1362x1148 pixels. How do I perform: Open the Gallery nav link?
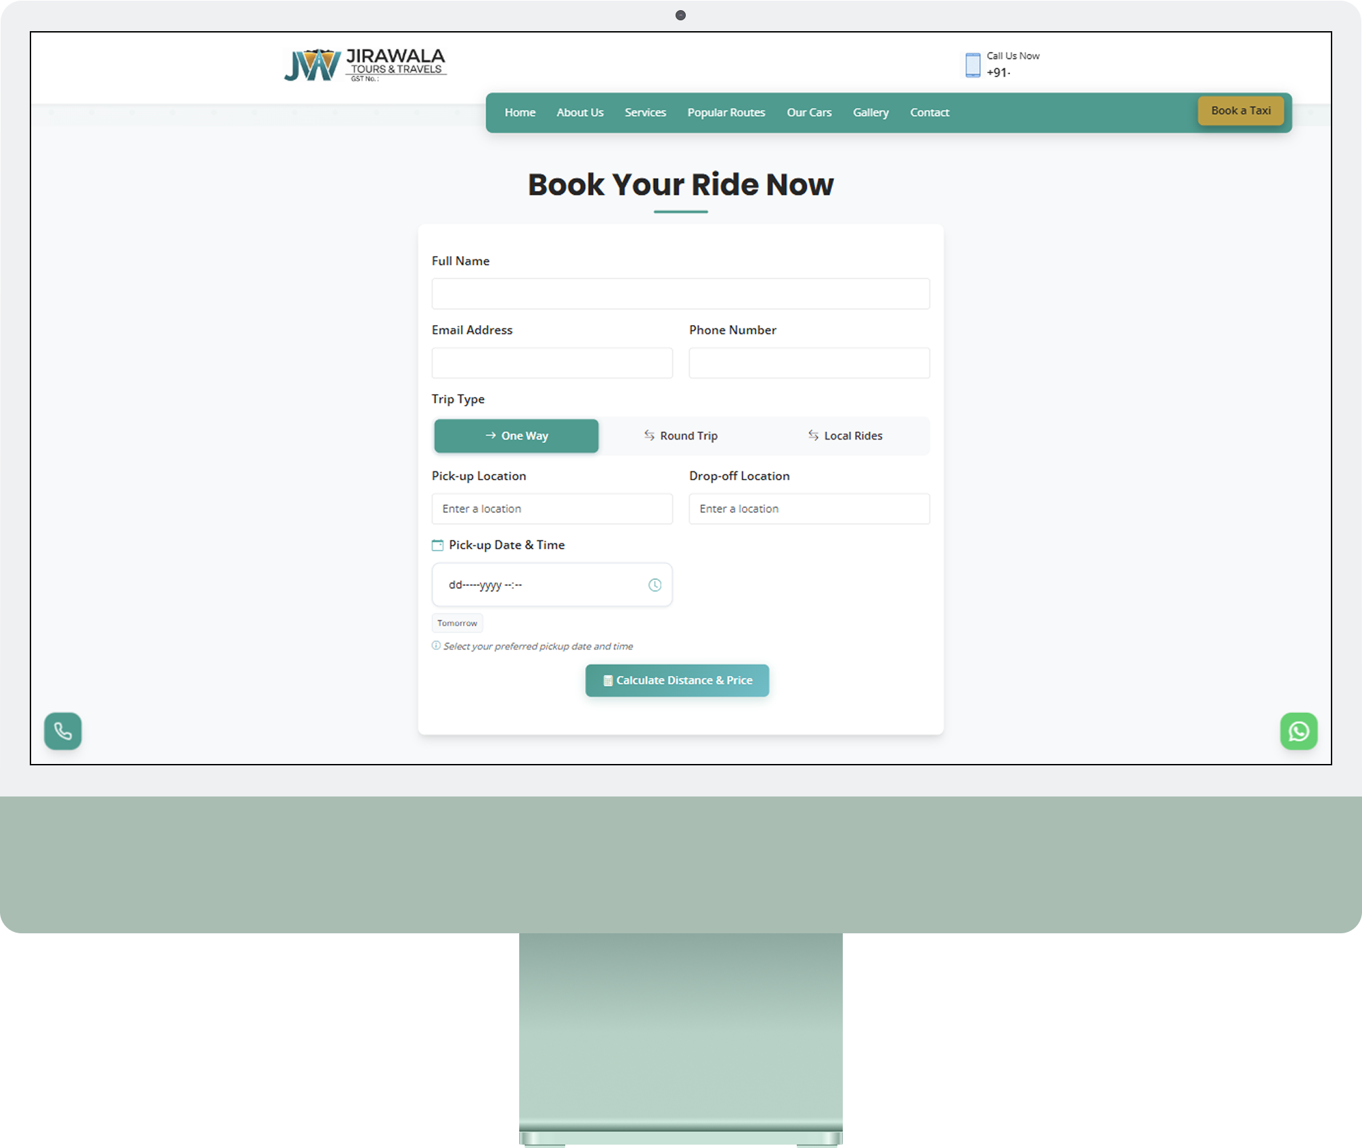(871, 112)
